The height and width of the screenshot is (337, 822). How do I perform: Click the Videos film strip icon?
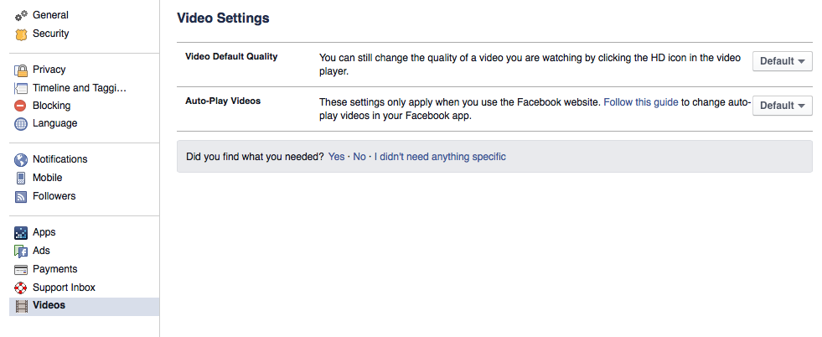point(21,305)
